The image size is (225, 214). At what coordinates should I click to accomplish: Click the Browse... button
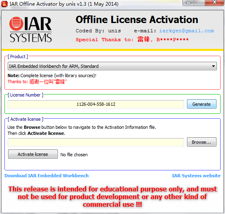click(202, 142)
